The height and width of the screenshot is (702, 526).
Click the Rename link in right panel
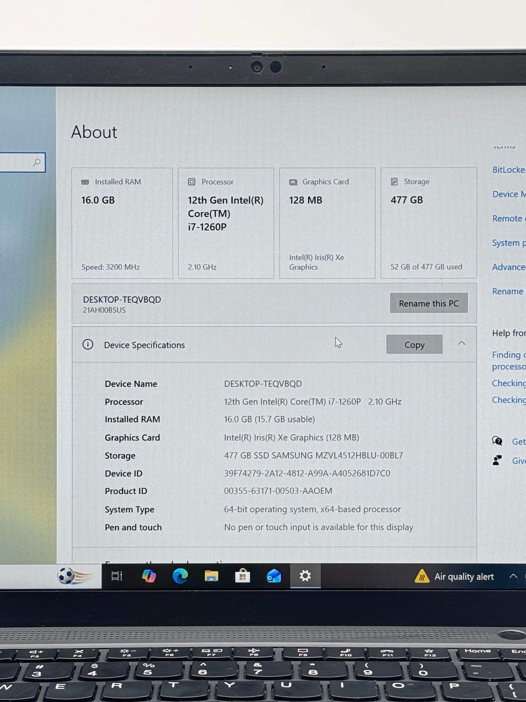(x=508, y=291)
